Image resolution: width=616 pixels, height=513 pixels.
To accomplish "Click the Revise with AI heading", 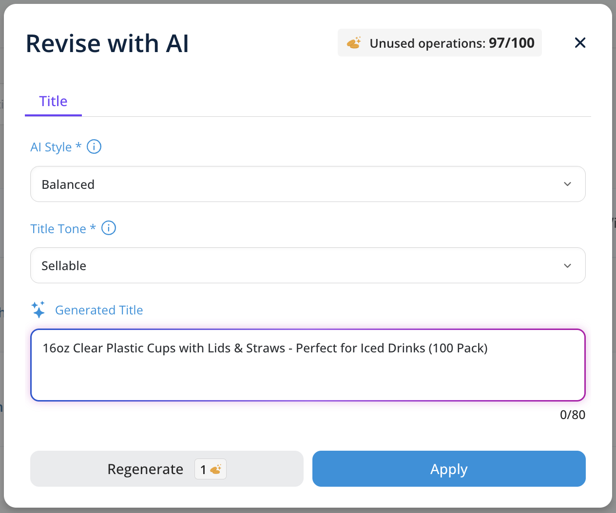I will (107, 43).
